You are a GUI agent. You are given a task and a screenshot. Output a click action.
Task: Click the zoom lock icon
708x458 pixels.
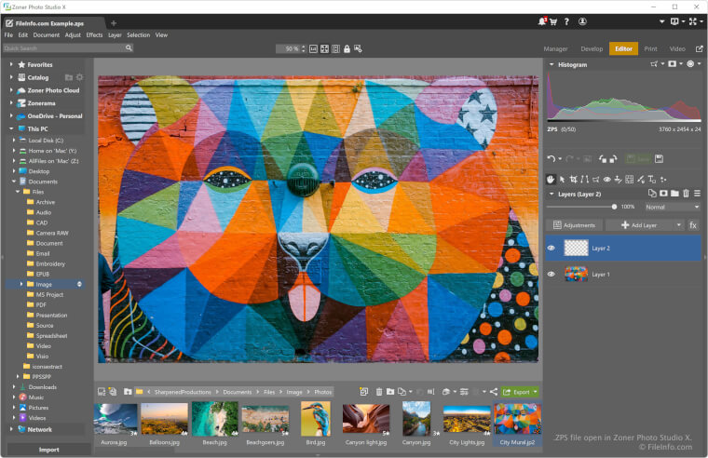347,48
